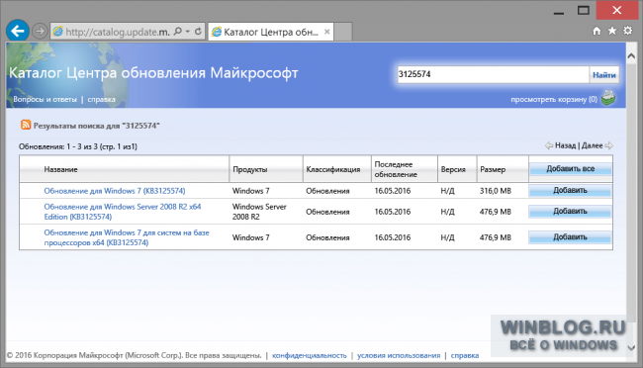This screenshot has height=368, width=643.
Task: Open the address bar dropdown arrow
Action: coord(188,32)
